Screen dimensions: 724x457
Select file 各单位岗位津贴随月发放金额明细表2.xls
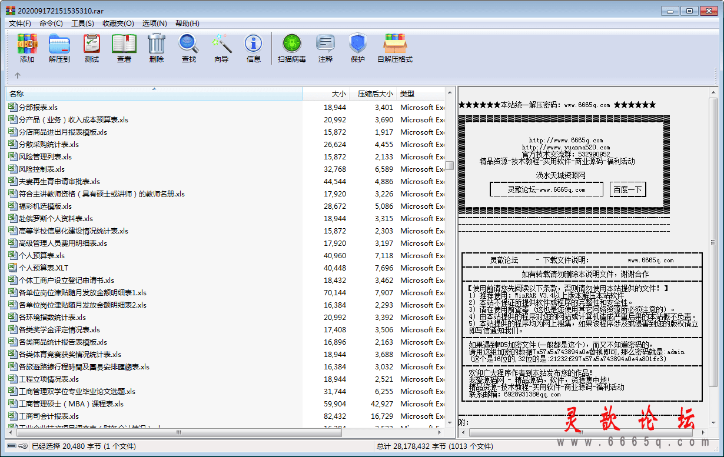82,305
